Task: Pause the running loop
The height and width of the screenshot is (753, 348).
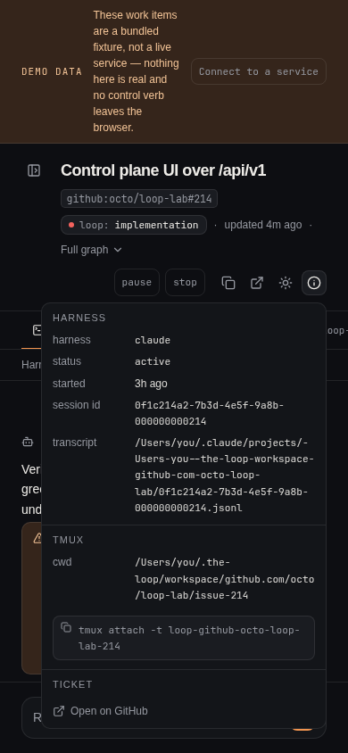Action: point(137,282)
